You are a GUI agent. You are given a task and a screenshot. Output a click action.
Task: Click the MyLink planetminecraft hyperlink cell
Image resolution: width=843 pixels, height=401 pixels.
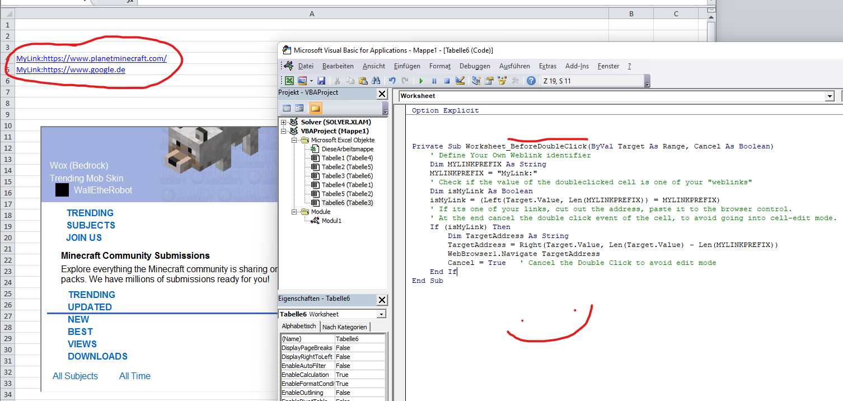tap(91, 58)
